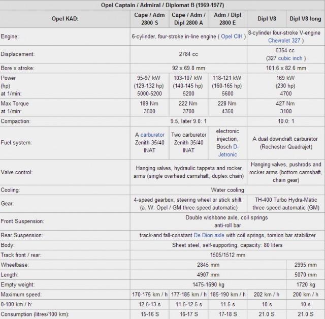Select the table title Opel Captain / Admiral / Diplomat B
325x319 pixels.
click(162, 5)
